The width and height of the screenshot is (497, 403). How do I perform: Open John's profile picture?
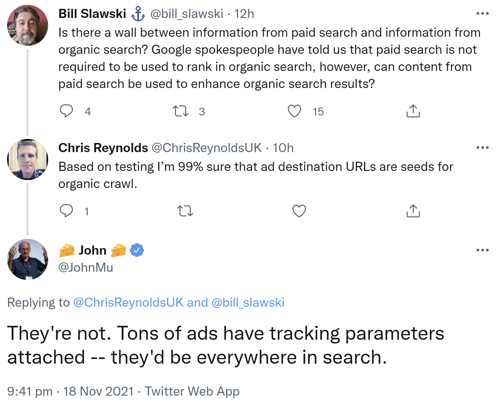tap(27, 259)
